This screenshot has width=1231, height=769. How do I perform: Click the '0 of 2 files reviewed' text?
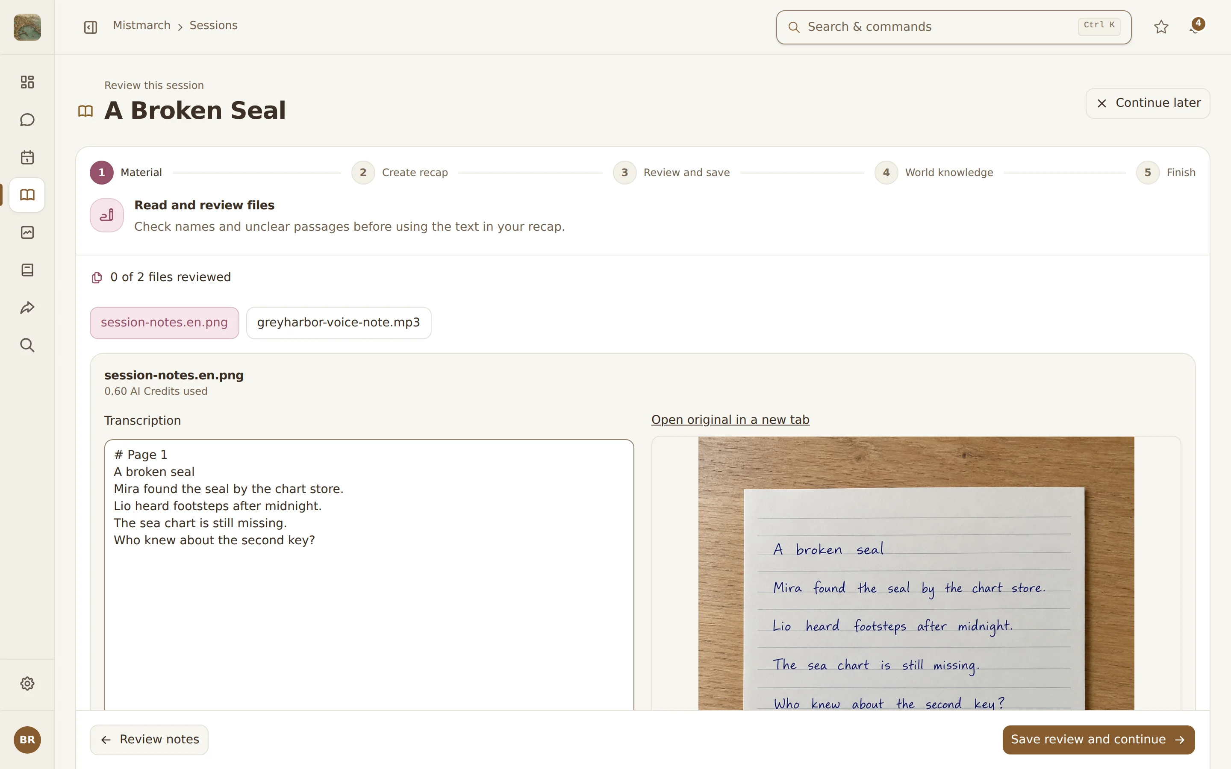pyautogui.click(x=171, y=277)
